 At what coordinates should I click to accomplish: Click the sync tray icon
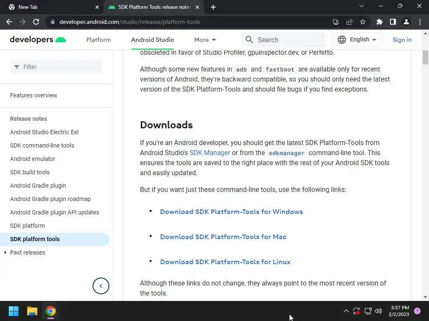pos(356,311)
